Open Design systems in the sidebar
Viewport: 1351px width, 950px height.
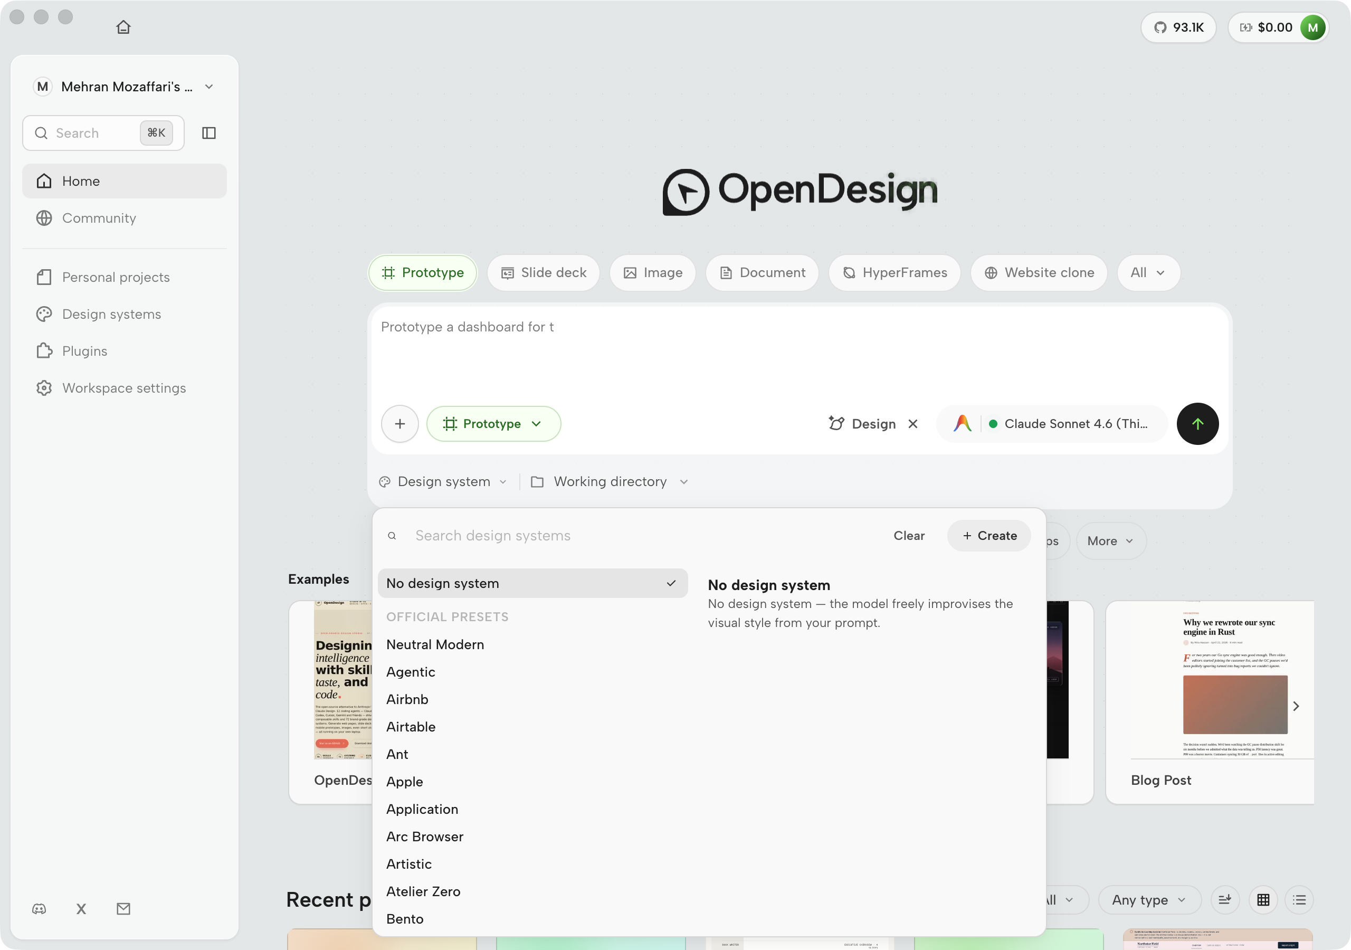tap(124, 313)
